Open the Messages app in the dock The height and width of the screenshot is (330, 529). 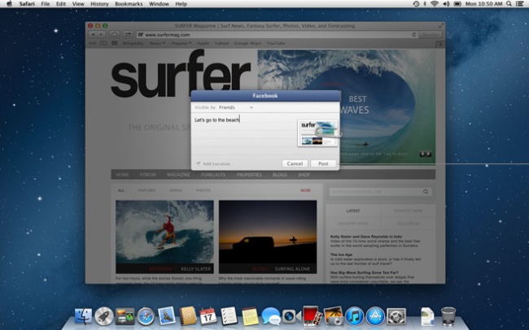[x=270, y=316]
